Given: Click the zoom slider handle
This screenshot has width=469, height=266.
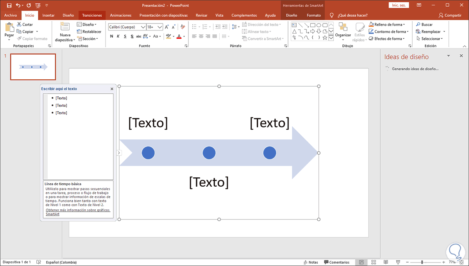Looking at the screenshot, I should click(x=422, y=262).
